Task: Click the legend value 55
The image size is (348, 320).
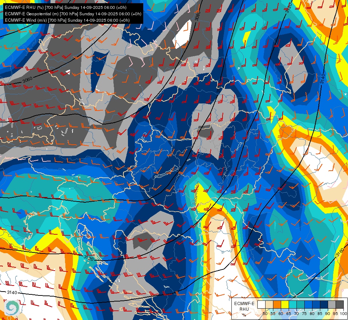Action: (x=273, y=314)
